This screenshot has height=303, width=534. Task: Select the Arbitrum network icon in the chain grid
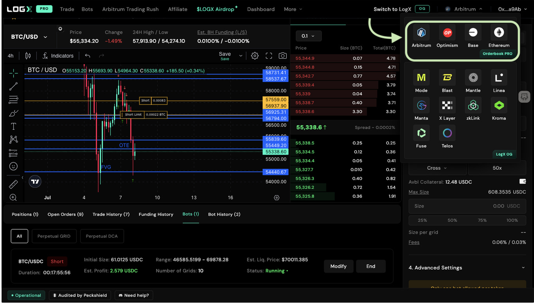click(x=421, y=32)
